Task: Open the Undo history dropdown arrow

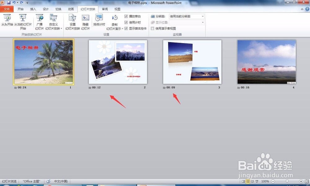Action: pos(17,3)
